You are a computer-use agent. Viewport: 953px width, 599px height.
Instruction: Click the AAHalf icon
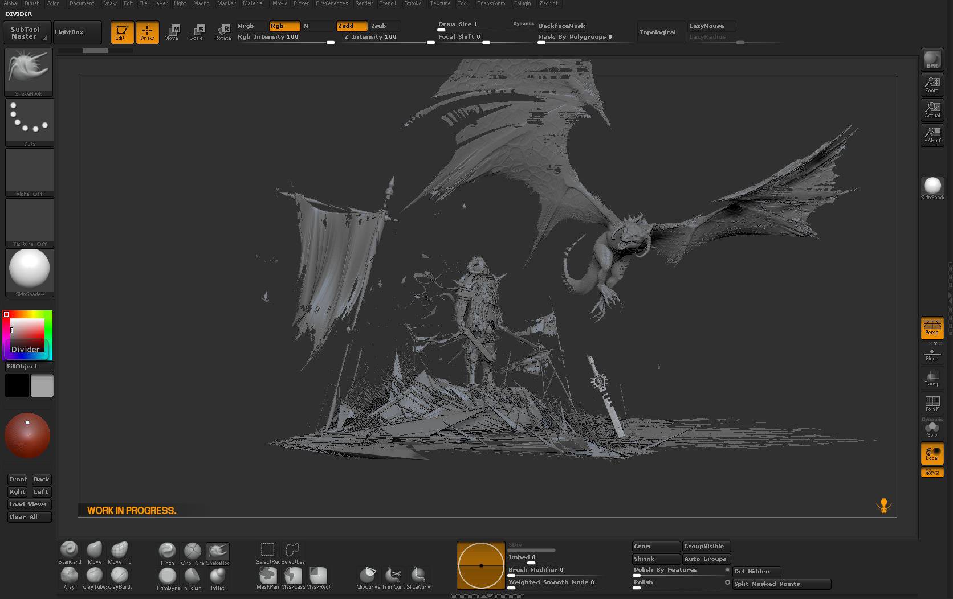pos(932,134)
